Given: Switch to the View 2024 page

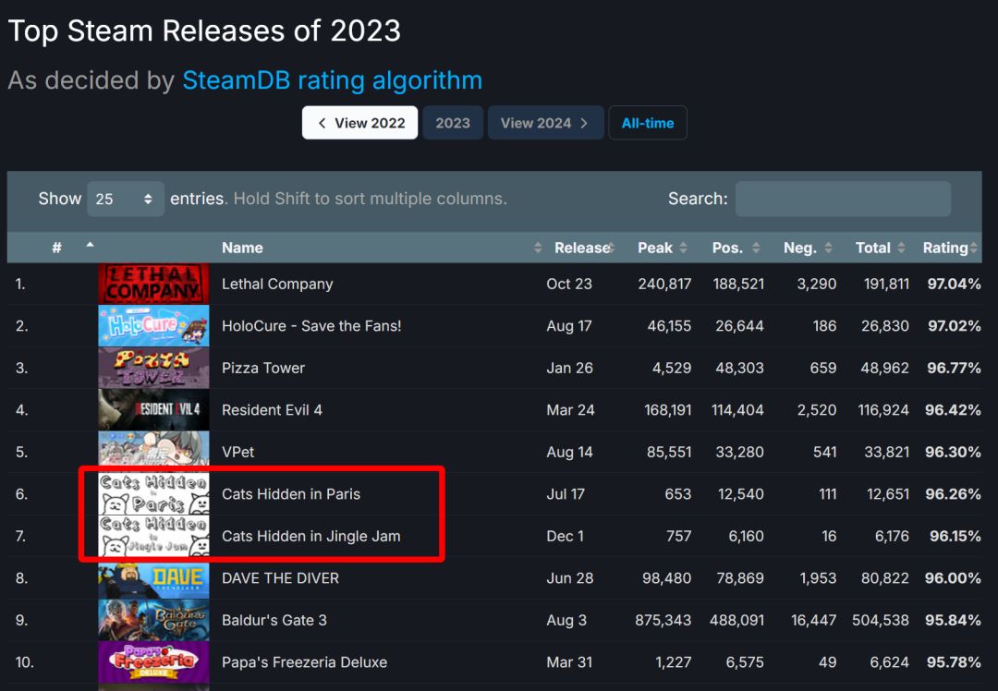Looking at the screenshot, I should tap(545, 123).
